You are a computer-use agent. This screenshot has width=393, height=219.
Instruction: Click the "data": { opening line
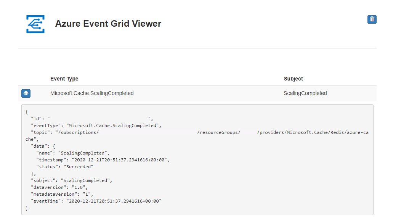[x=43, y=146]
